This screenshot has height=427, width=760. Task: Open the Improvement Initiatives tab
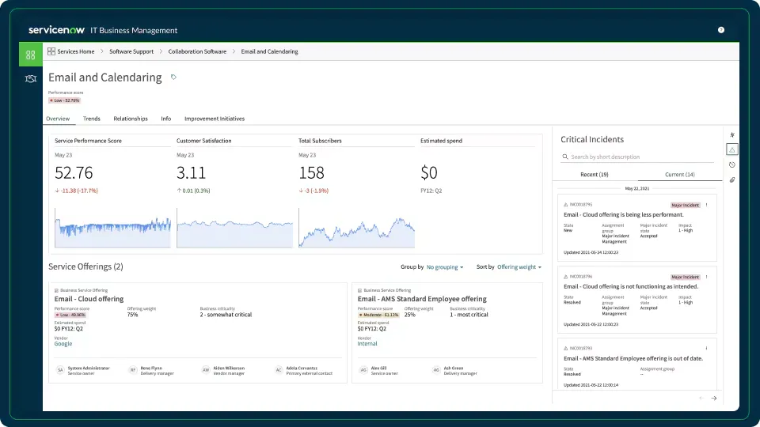point(215,119)
